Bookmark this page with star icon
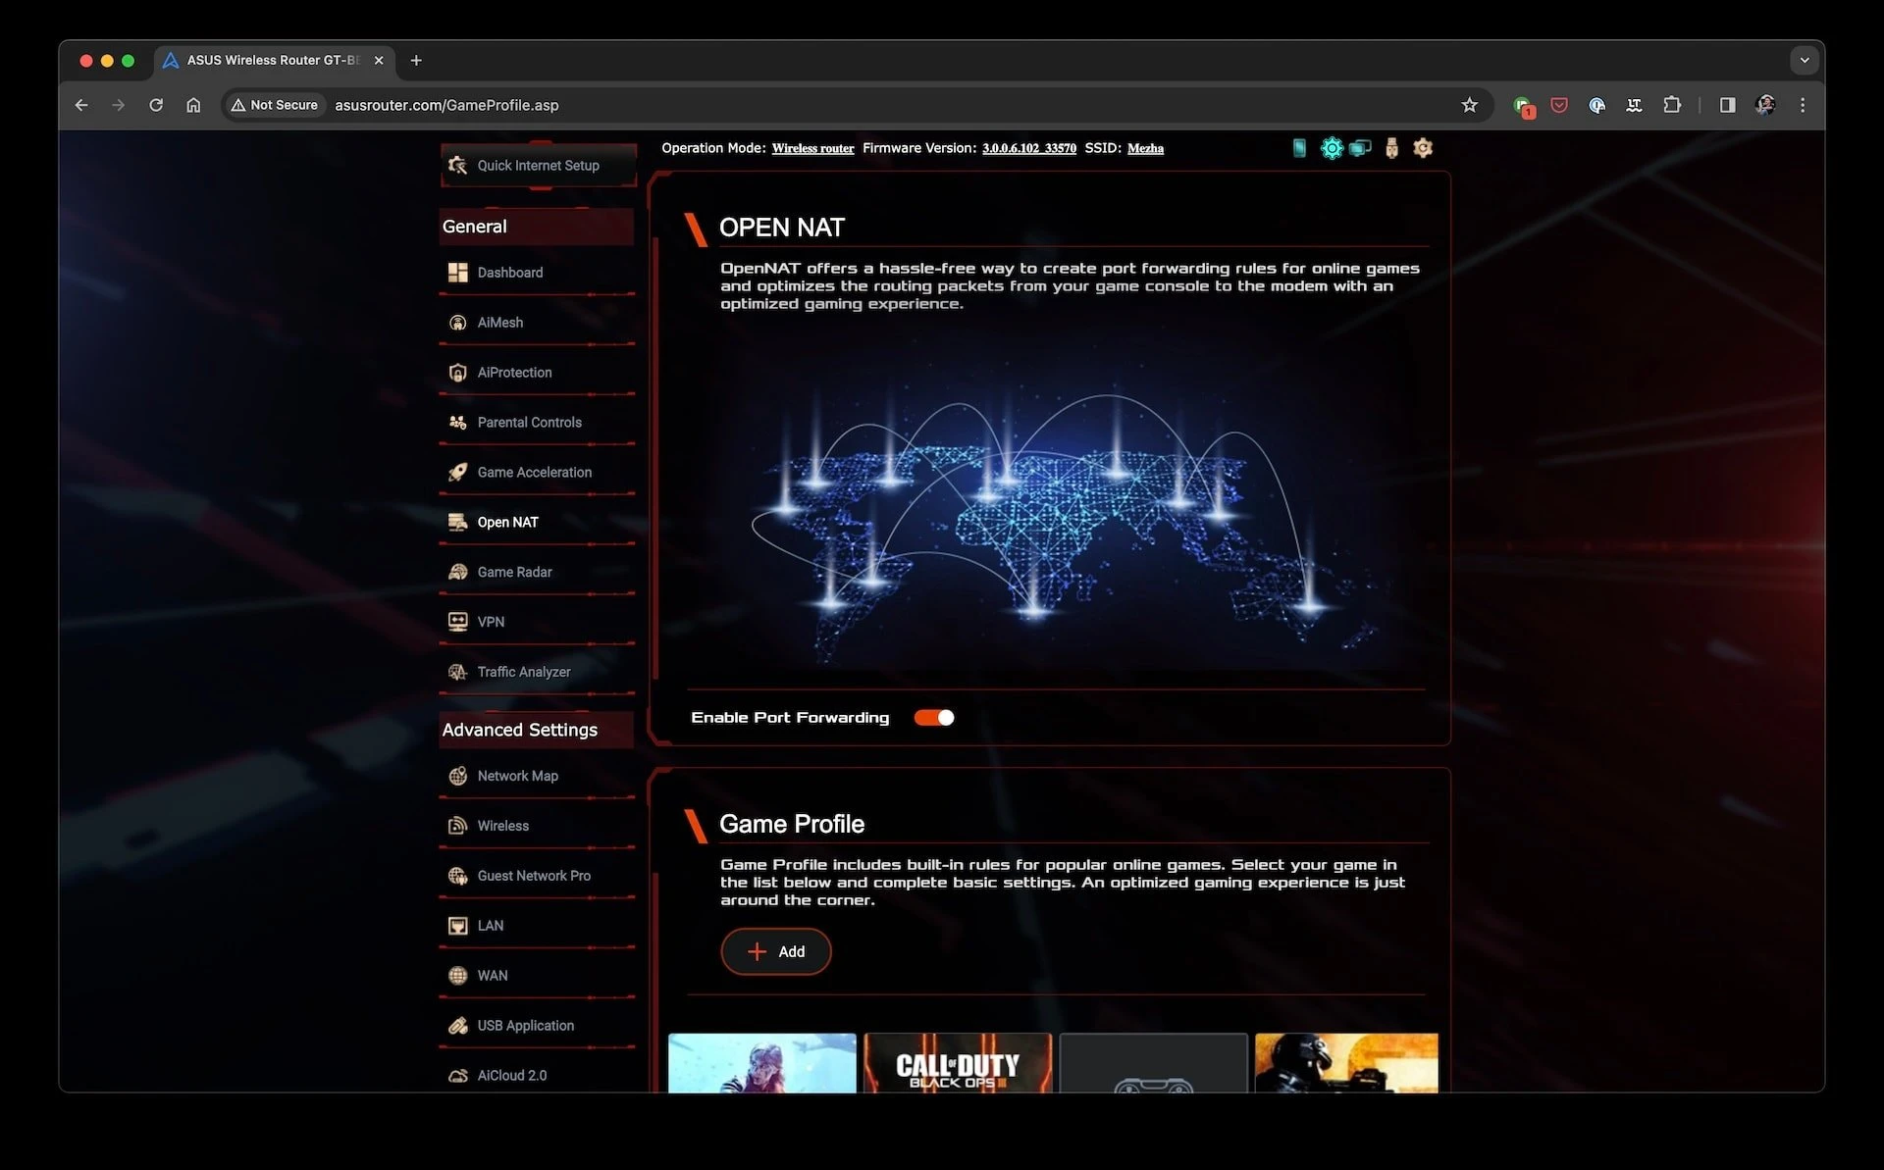The height and width of the screenshot is (1170, 1884). click(x=1469, y=105)
